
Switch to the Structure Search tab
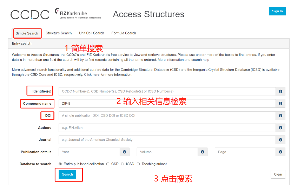tap(59, 33)
